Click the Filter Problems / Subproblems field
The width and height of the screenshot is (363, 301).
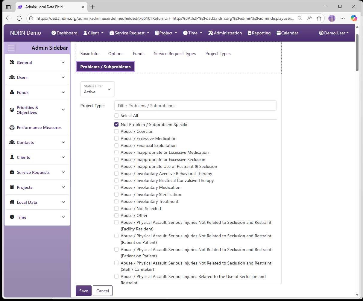coord(195,106)
